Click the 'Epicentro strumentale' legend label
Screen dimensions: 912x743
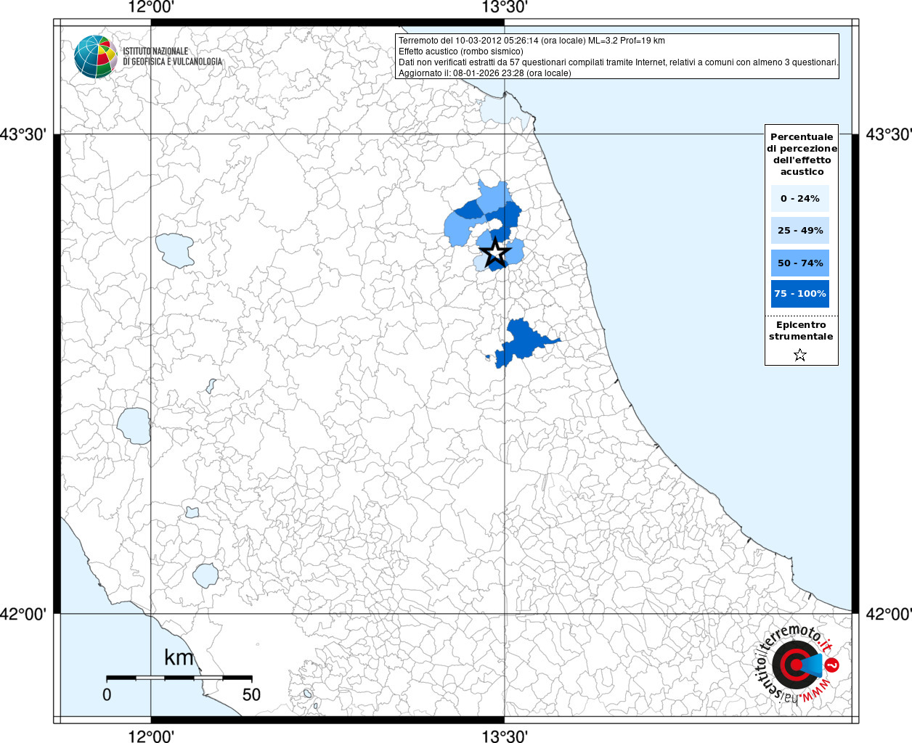tap(801, 331)
